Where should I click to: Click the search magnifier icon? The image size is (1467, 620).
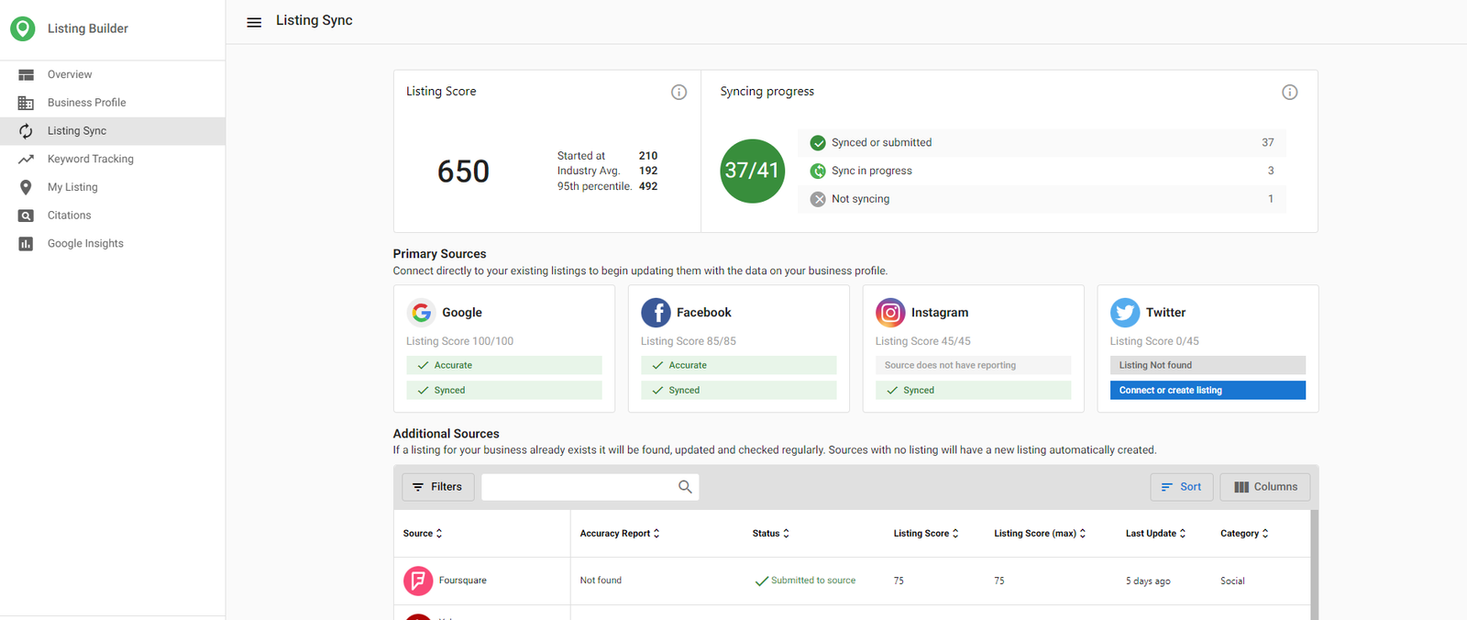tap(685, 487)
